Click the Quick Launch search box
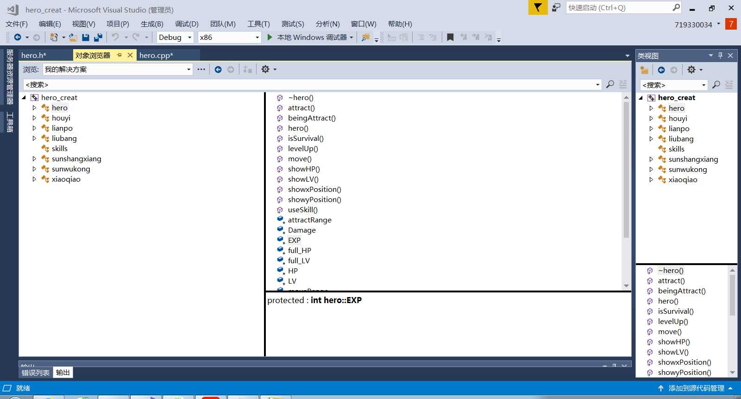The image size is (741, 399). pyautogui.click(x=623, y=7)
